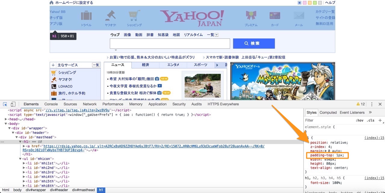
Task: Collapse the div id wrapper node
Action: pos(10,128)
